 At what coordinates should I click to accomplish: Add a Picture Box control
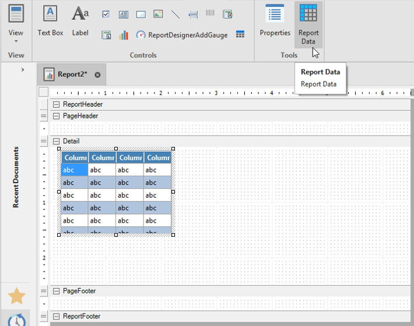click(x=158, y=14)
